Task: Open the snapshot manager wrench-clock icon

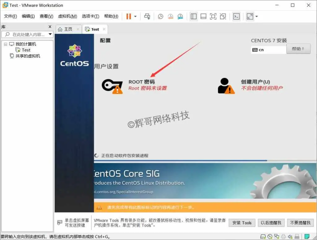Action: 180,16
